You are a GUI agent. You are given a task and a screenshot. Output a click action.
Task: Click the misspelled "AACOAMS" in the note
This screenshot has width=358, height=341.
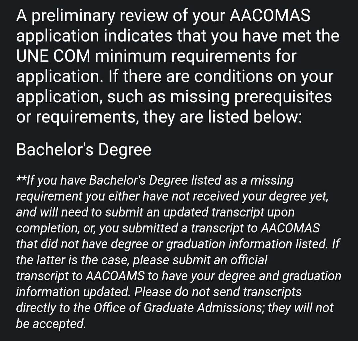[113, 276]
